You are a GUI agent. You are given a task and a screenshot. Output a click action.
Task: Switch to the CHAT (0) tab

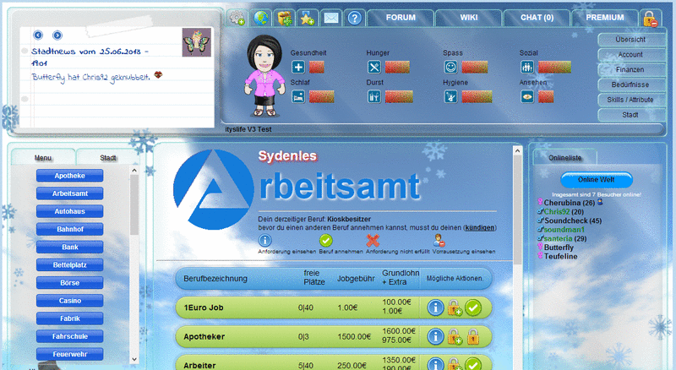537,18
